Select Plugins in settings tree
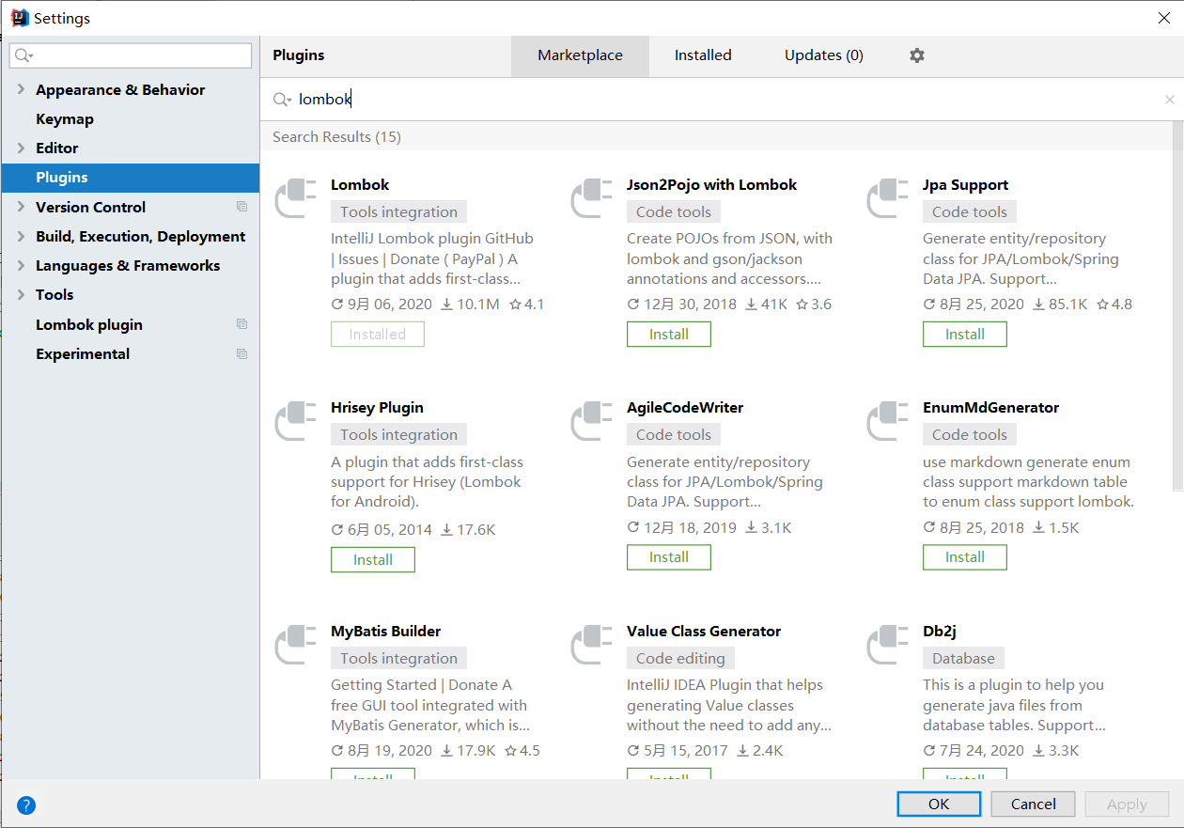The width and height of the screenshot is (1184, 828). pos(130,178)
